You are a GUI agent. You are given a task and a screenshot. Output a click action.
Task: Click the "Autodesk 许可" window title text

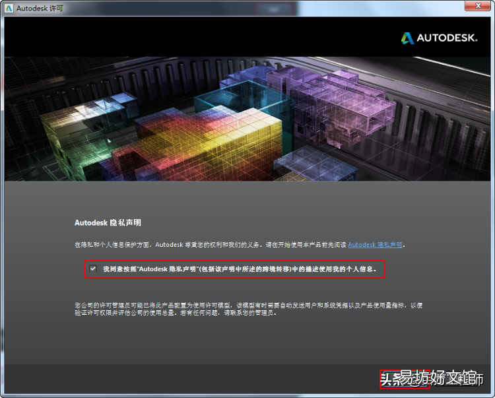40,9
